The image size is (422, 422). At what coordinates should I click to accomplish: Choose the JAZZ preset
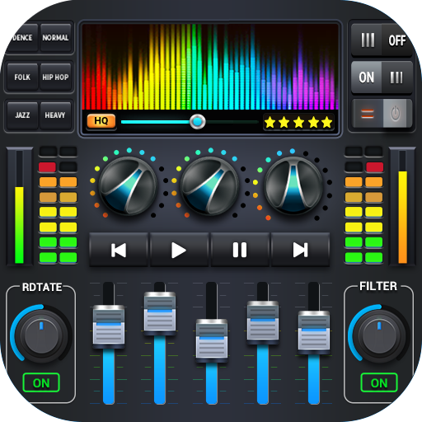pyautogui.click(x=22, y=115)
